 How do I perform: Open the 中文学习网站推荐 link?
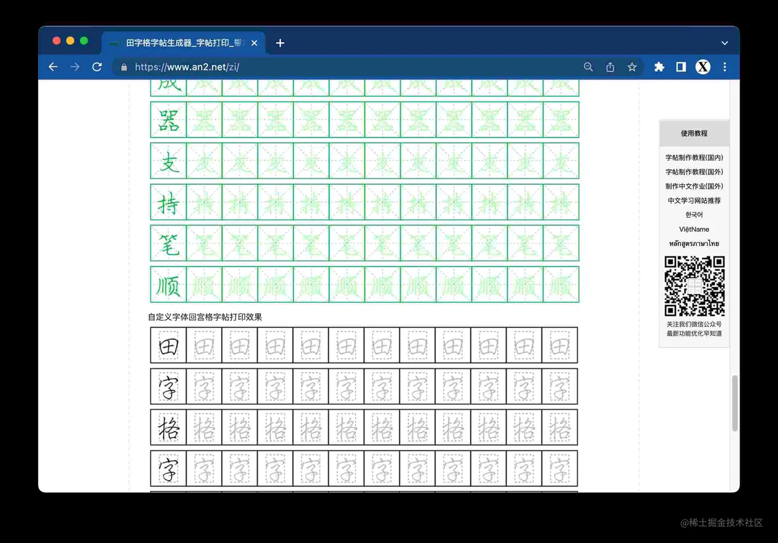coord(694,201)
